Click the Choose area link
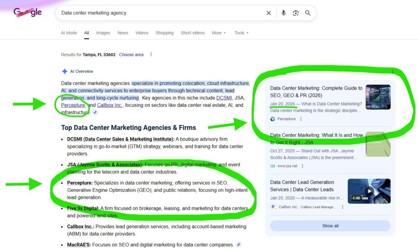418x251 pixels. (x=131, y=54)
